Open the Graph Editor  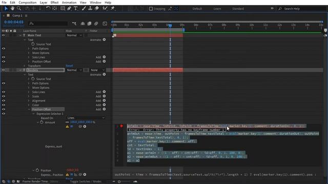(105, 24)
